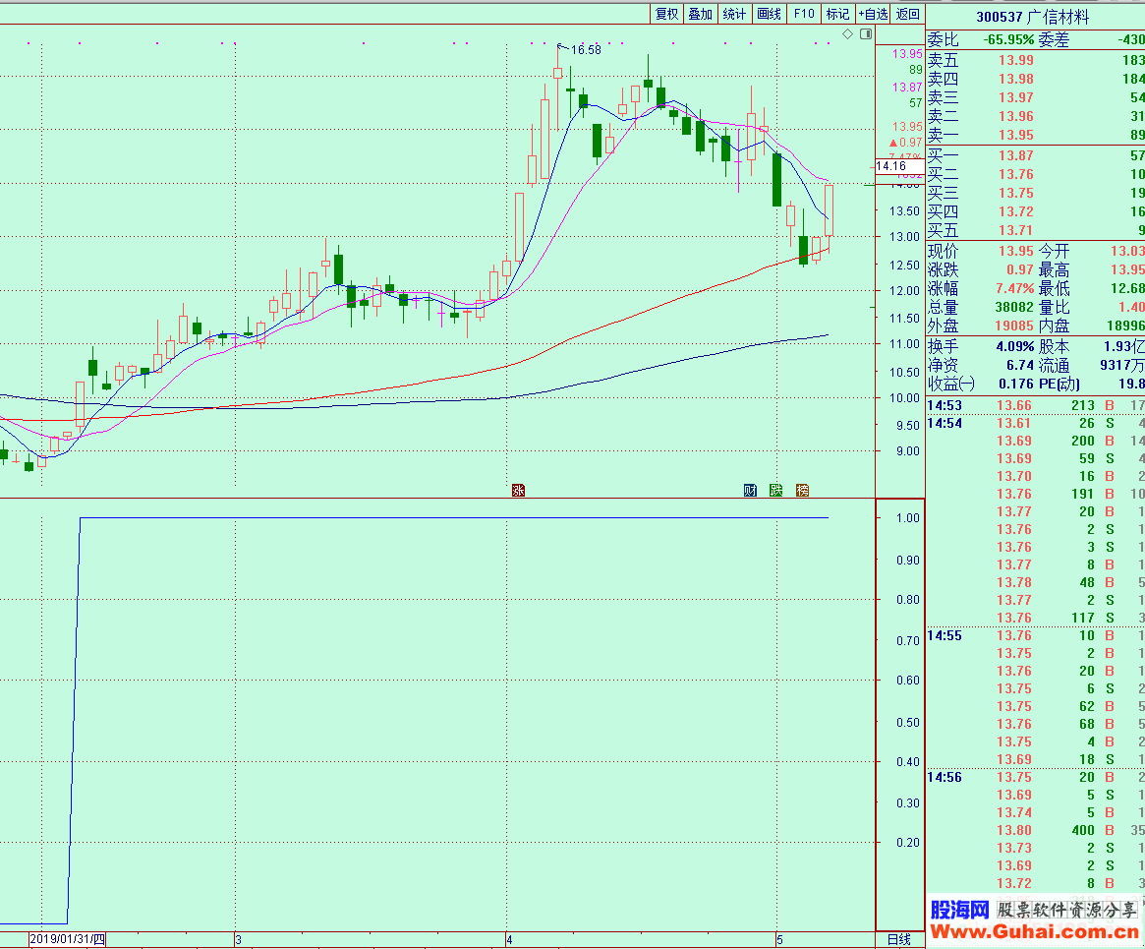Select 卖五 ask row at 13.99
The width and height of the screenshot is (1145, 949).
pyautogui.click(x=1036, y=60)
